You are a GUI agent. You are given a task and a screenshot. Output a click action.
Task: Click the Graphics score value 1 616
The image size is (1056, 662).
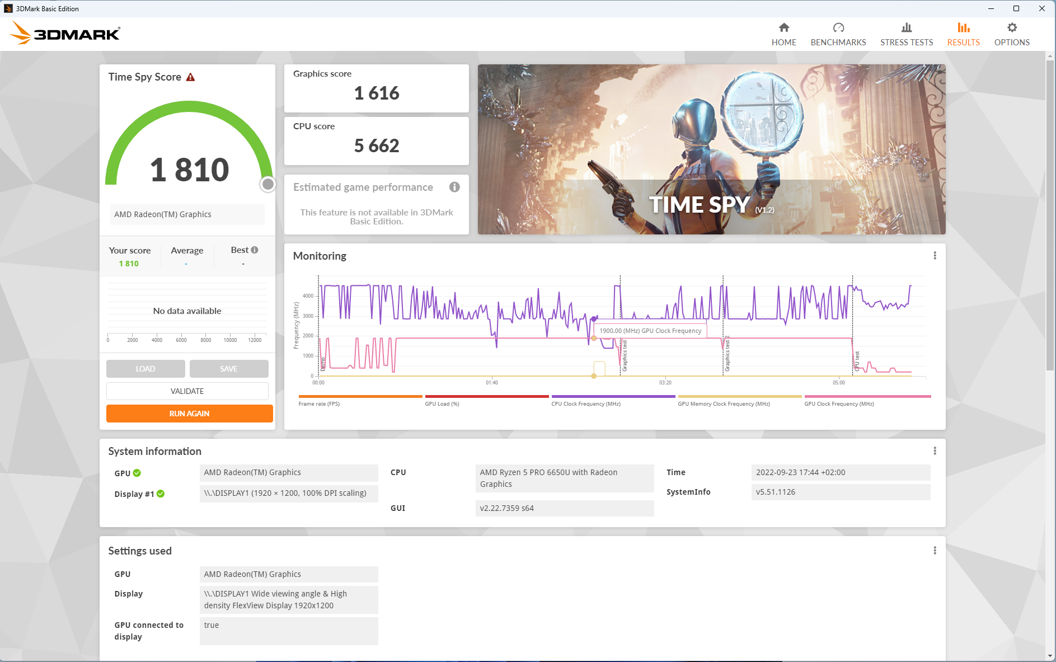(377, 93)
